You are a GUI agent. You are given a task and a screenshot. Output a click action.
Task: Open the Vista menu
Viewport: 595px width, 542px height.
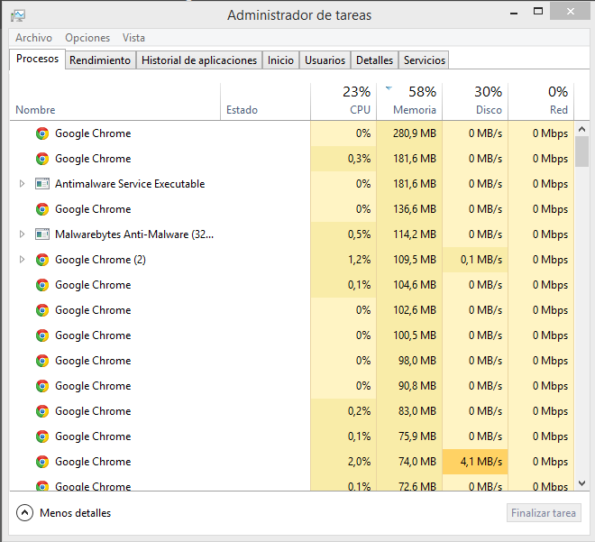133,38
